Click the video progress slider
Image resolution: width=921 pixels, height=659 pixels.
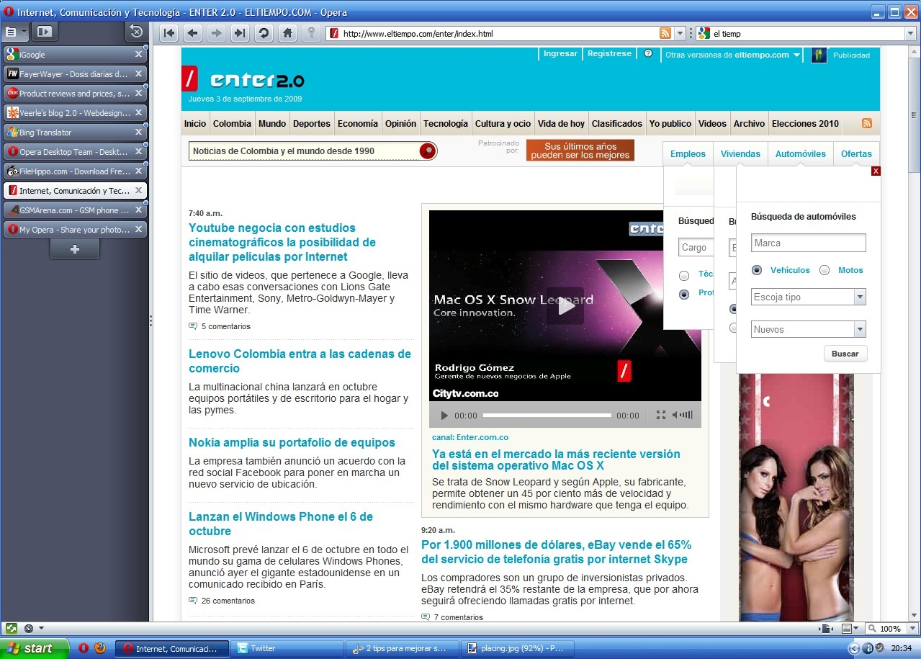(x=547, y=416)
